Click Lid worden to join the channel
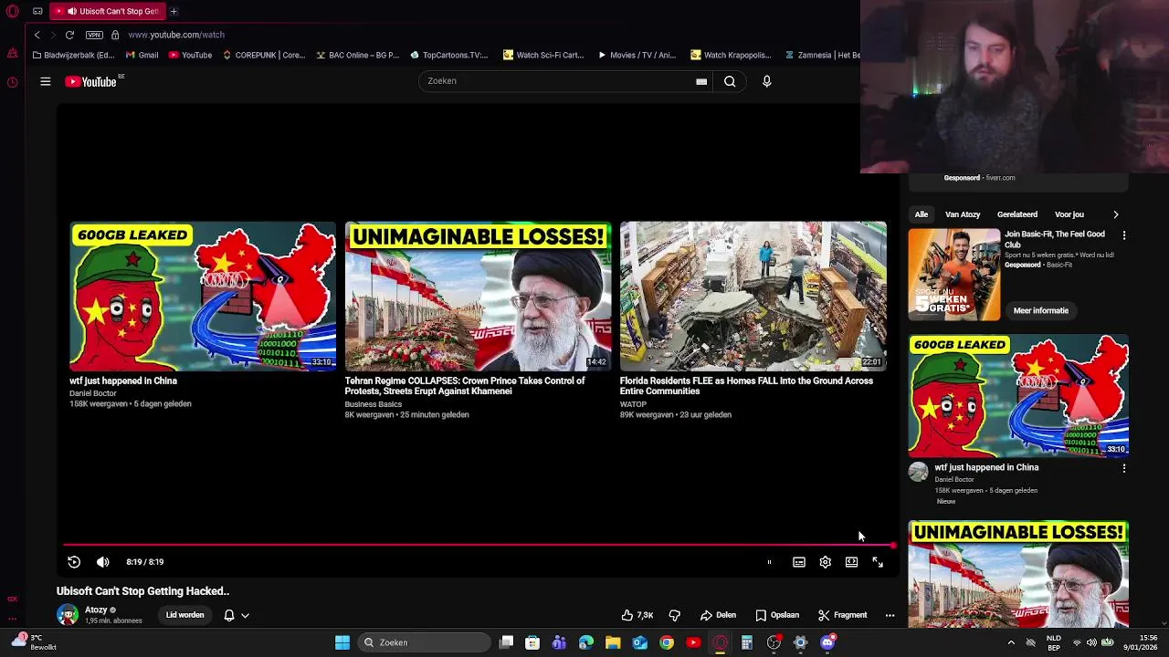This screenshot has height=657, width=1169. click(x=185, y=615)
